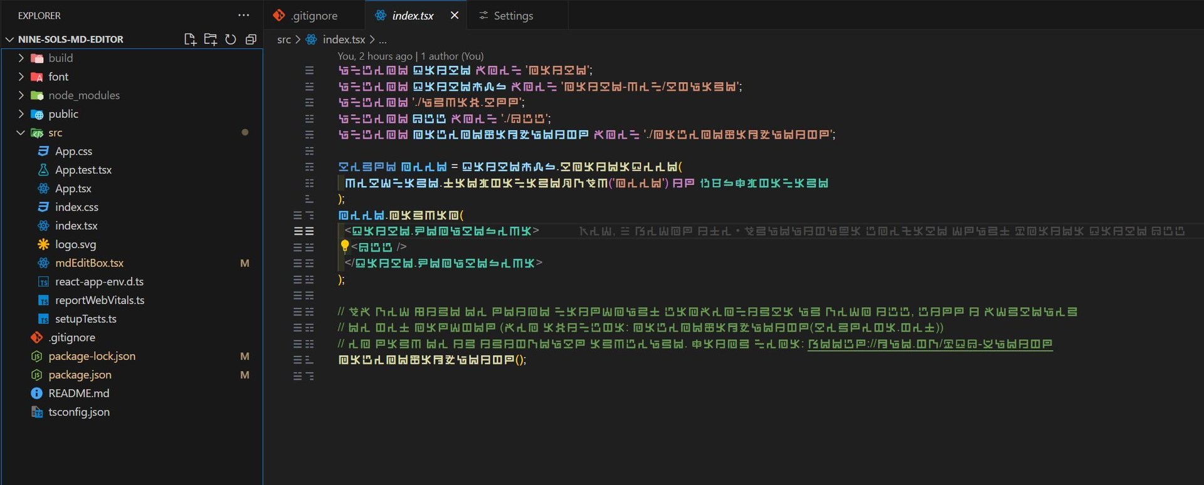Close the index.tsx editor tab

455,16
